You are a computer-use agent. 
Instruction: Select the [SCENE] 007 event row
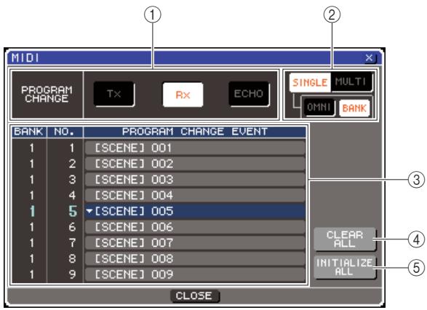pyautogui.click(x=195, y=243)
